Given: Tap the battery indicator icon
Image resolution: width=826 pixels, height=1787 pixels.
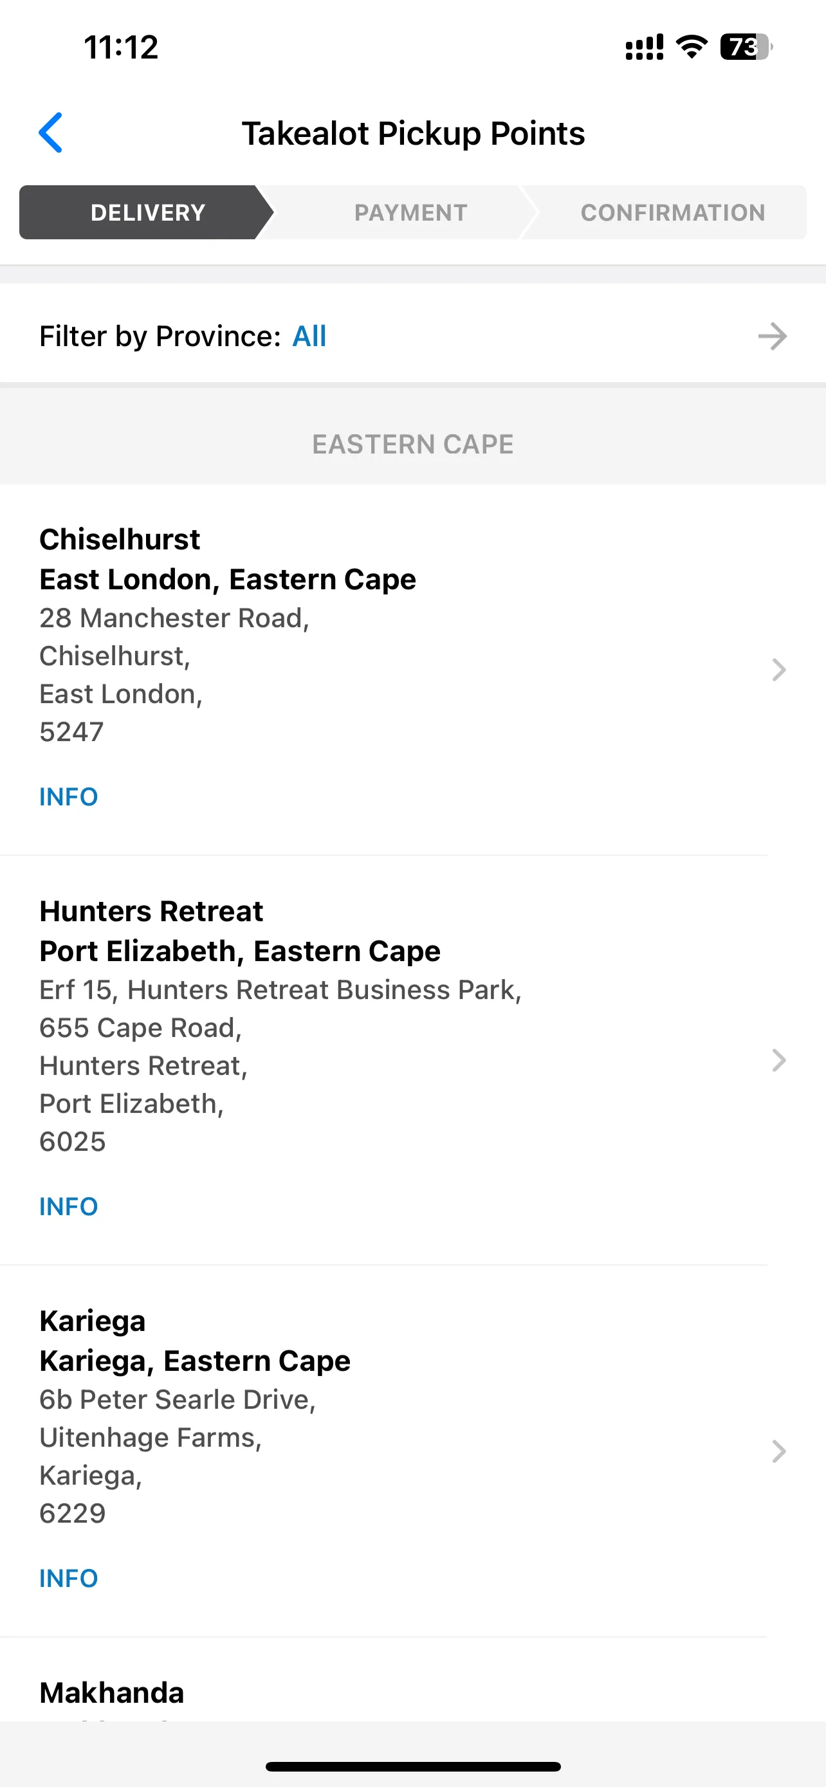Looking at the screenshot, I should 746,47.
